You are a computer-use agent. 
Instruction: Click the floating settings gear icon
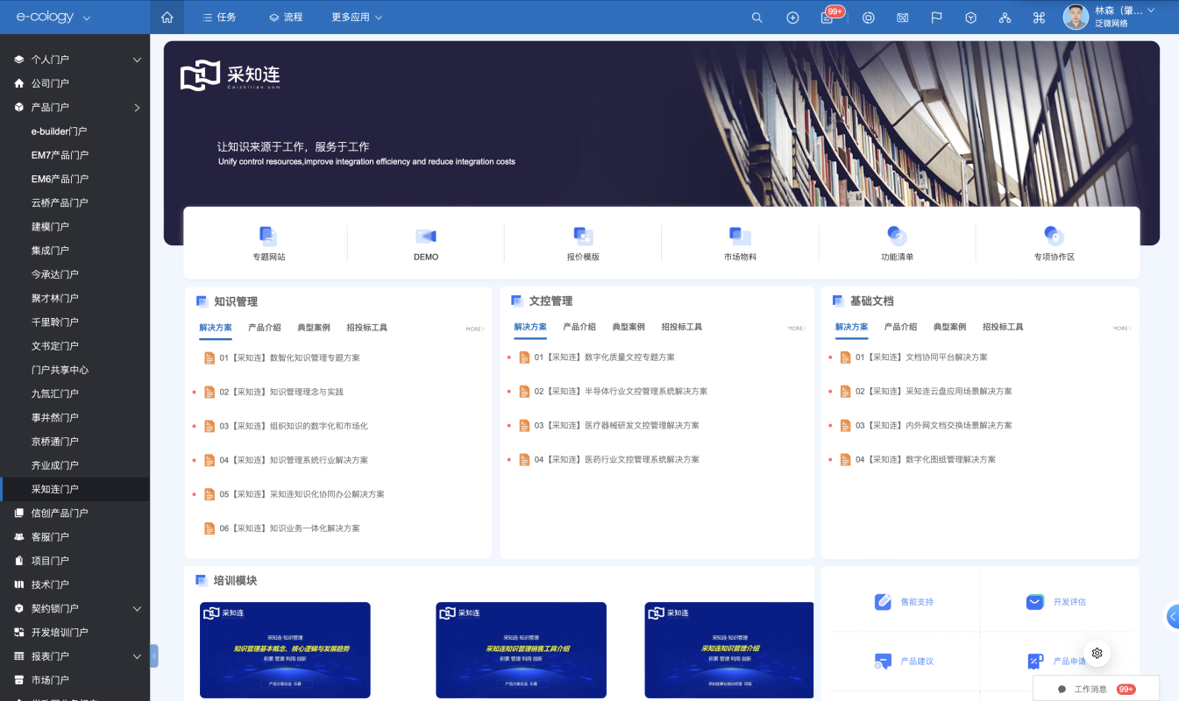[1097, 653]
